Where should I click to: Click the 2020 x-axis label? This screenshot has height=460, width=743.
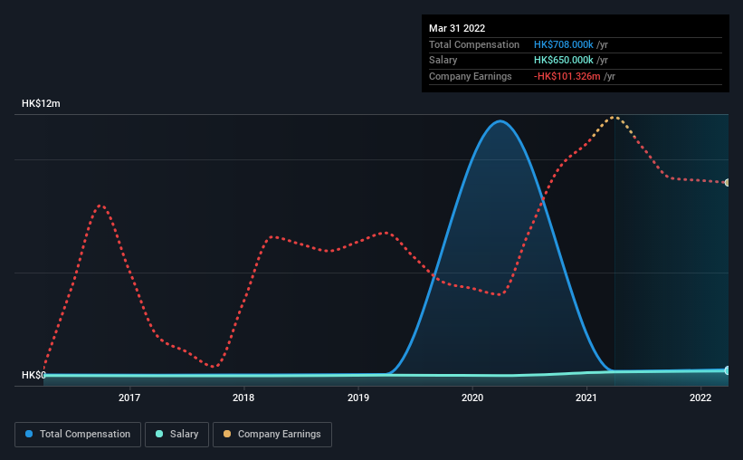coord(472,398)
